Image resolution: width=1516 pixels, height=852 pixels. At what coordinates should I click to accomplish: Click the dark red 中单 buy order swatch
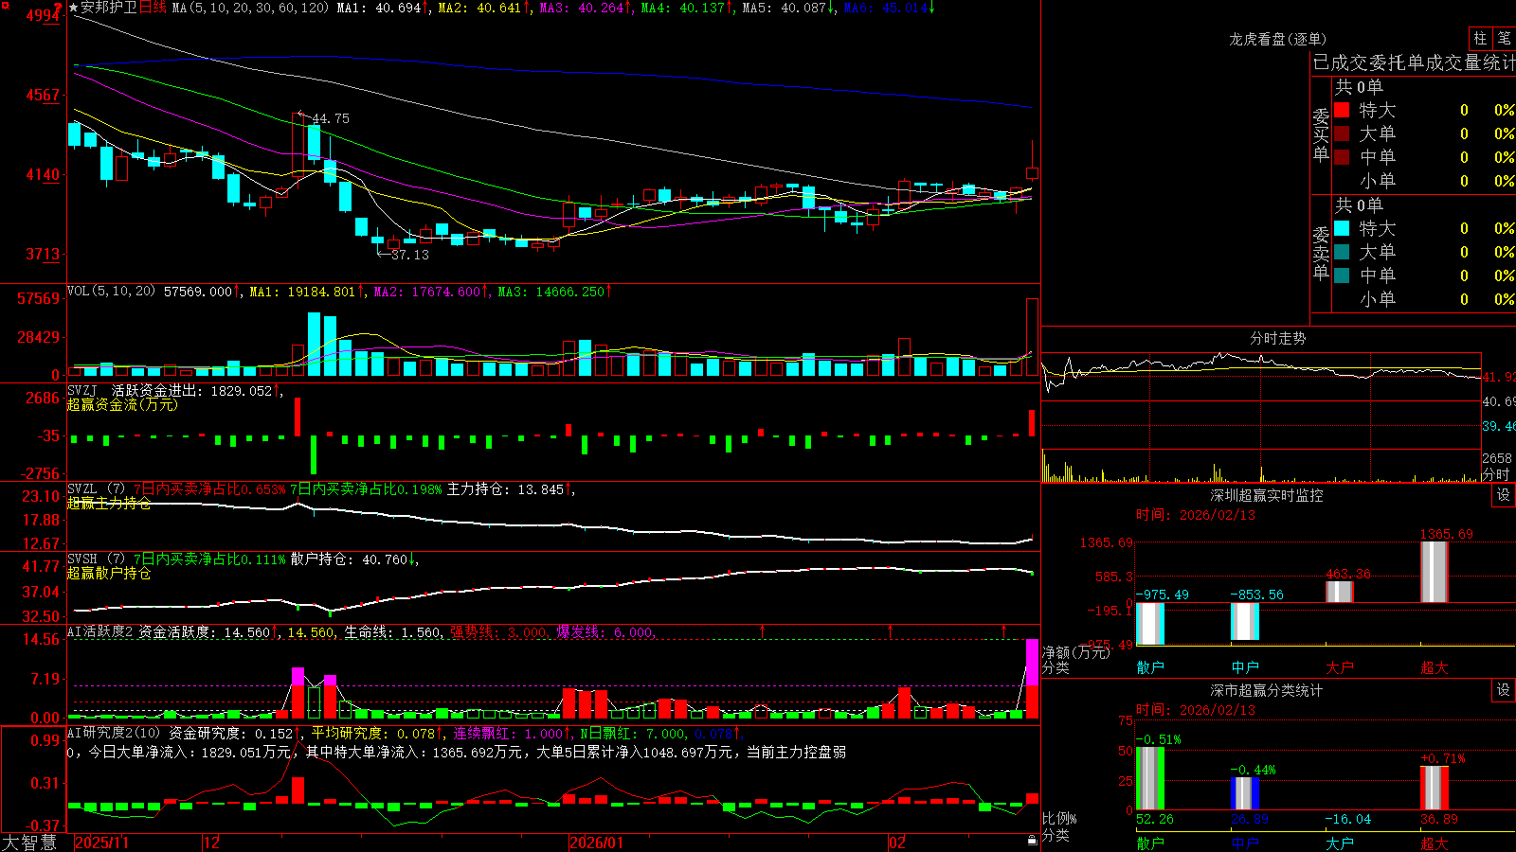coord(1342,156)
